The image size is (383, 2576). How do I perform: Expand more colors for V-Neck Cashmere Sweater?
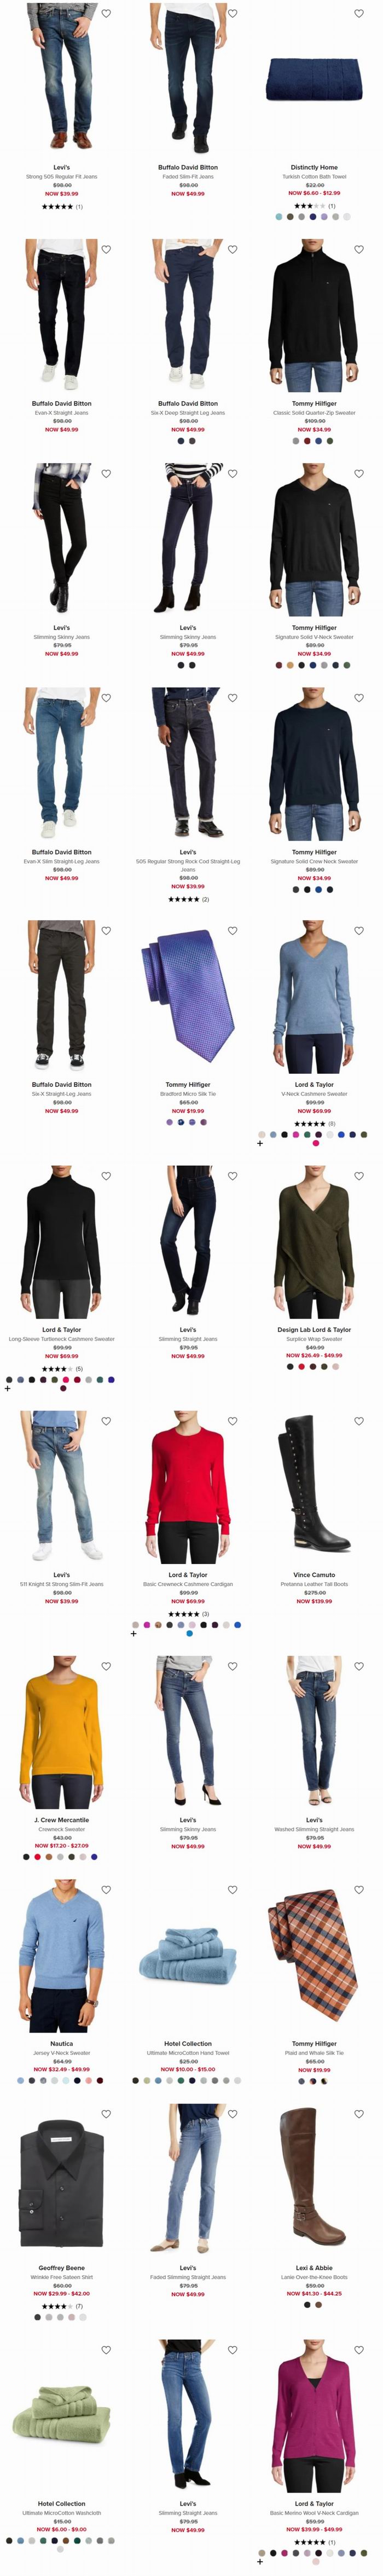[x=260, y=1143]
